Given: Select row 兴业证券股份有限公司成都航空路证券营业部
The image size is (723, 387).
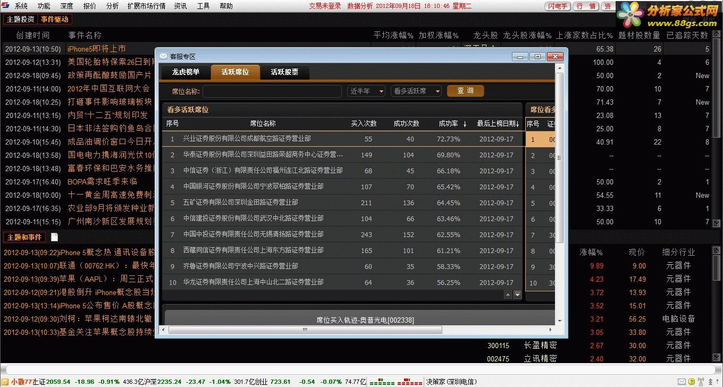Looking at the screenshot, I should (342, 139).
